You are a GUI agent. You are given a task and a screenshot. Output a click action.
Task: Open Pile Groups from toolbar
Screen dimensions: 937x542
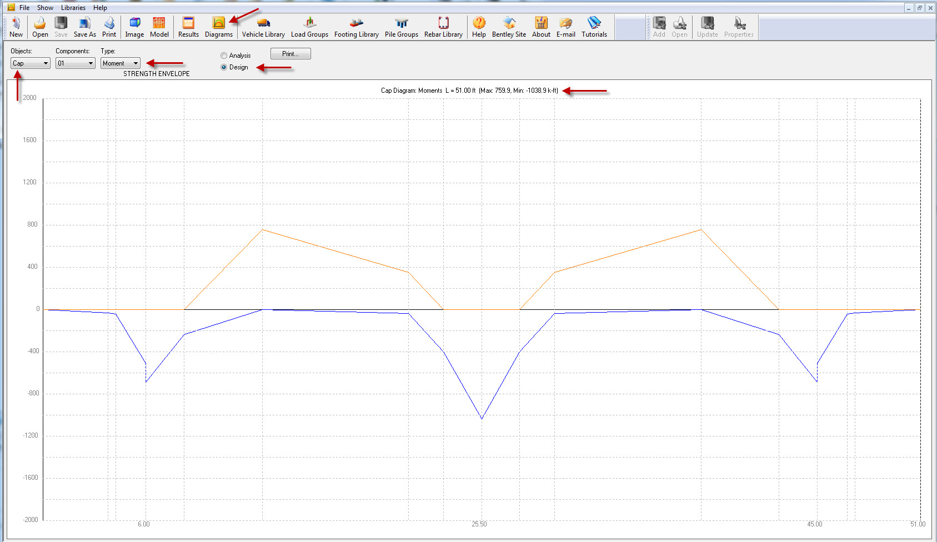[x=401, y=27]
